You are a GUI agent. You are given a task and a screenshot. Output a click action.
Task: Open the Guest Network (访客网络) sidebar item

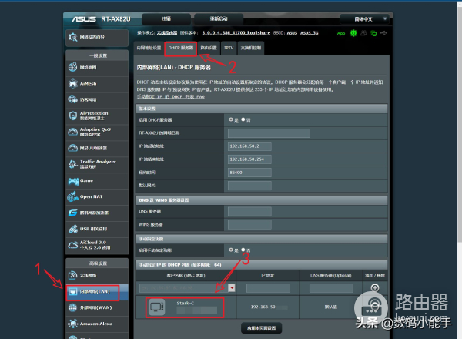click(97, 99)
